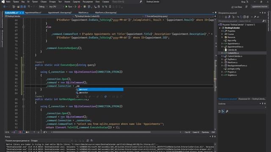
Task: Open the Output source dropdown
Action: (52, 141)
